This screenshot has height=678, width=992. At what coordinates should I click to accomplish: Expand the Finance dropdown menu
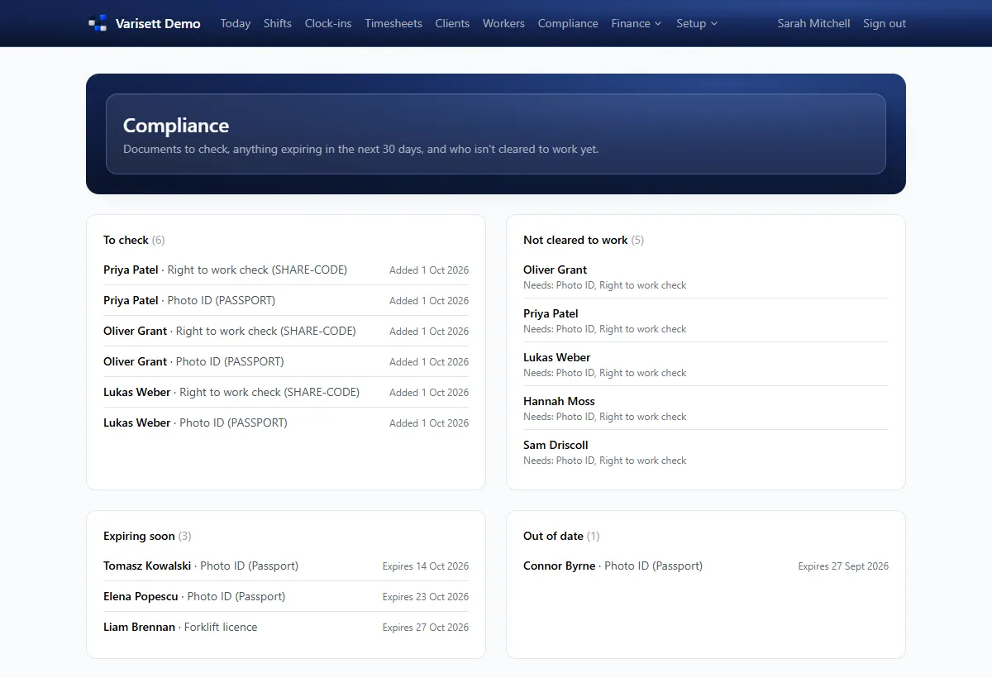pyautogui.click(x=637, y=23)
